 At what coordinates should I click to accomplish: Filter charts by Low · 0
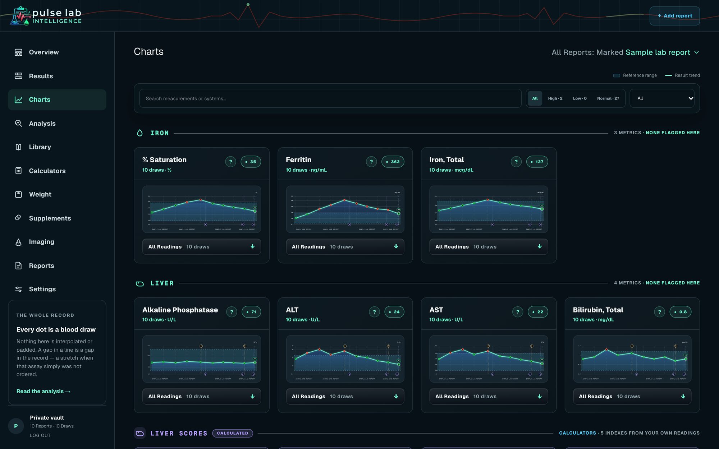(580, 98)
